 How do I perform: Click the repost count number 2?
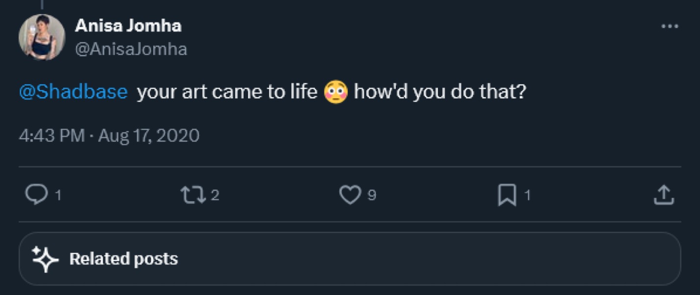215,196
